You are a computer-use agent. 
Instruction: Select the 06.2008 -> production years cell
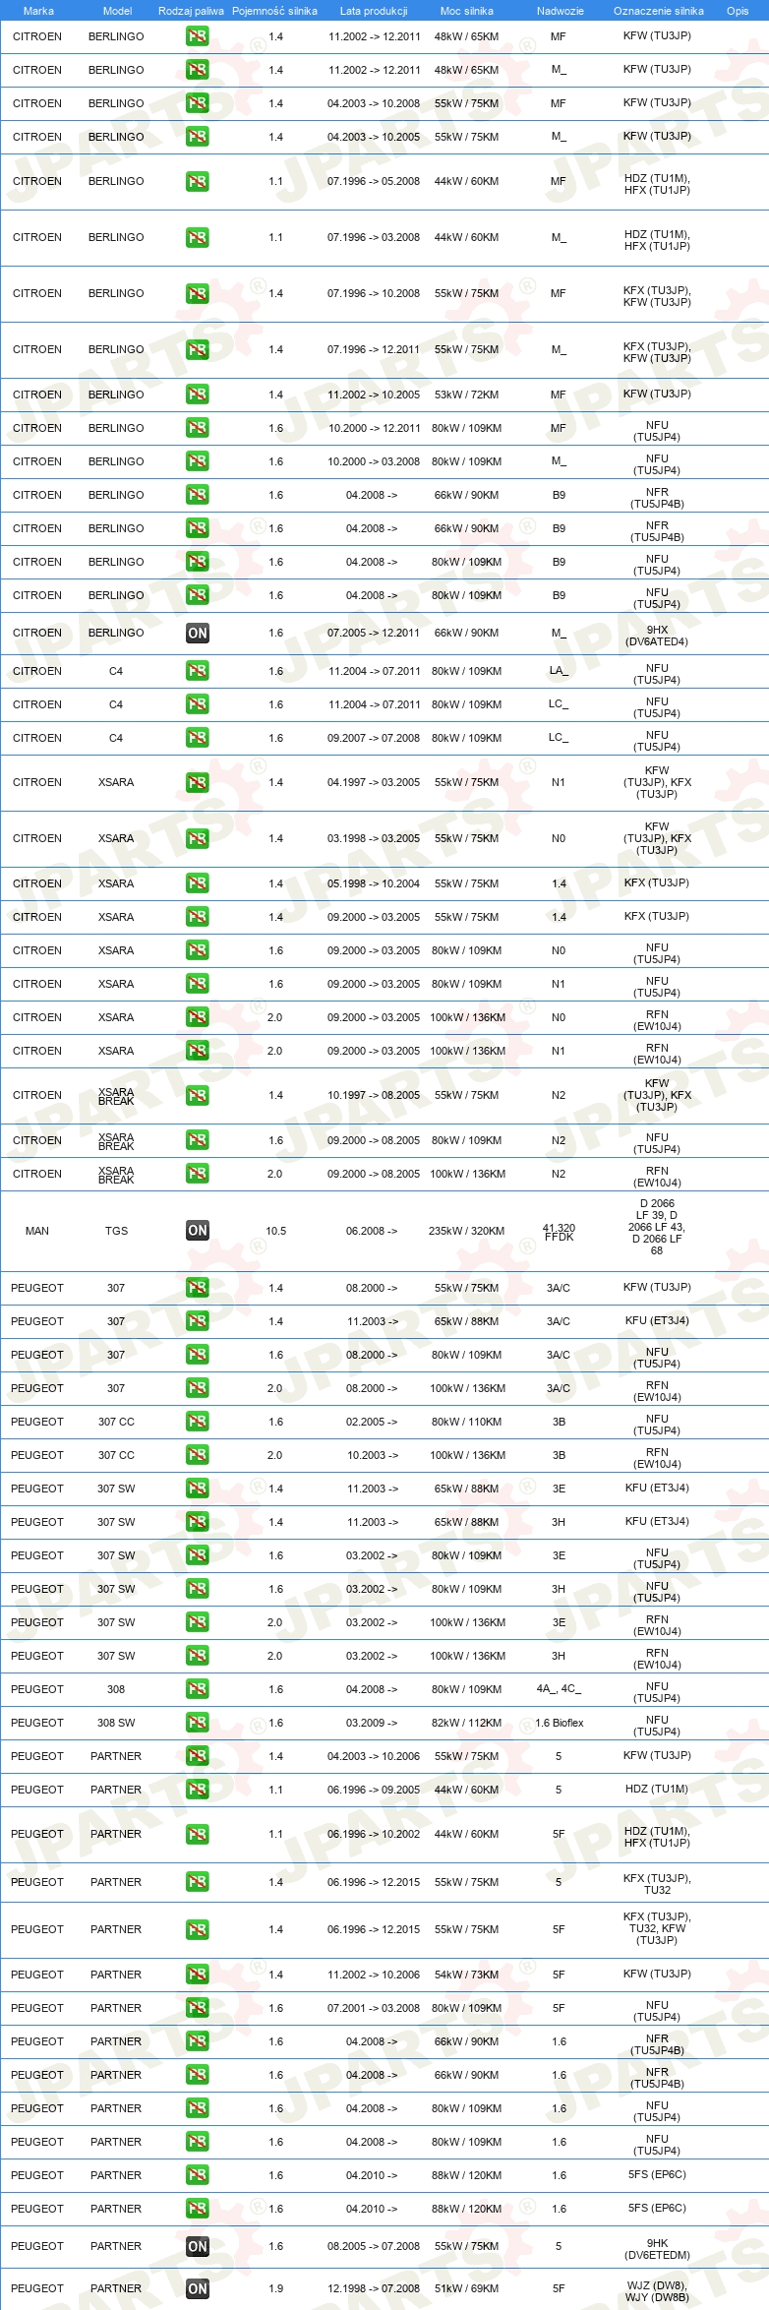372,1231
